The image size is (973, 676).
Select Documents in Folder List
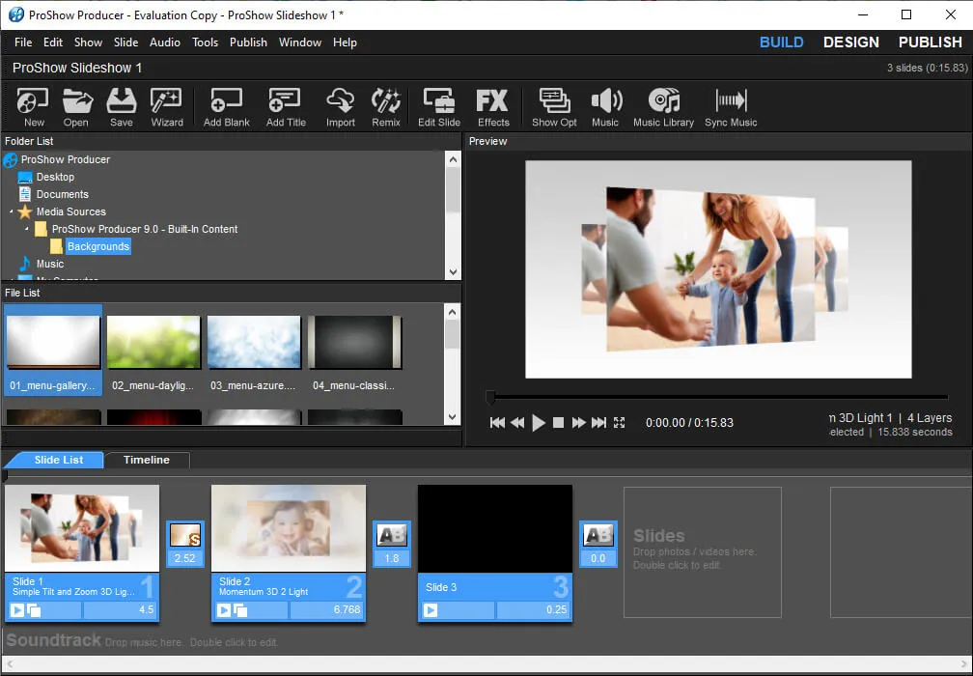point(62,194)
